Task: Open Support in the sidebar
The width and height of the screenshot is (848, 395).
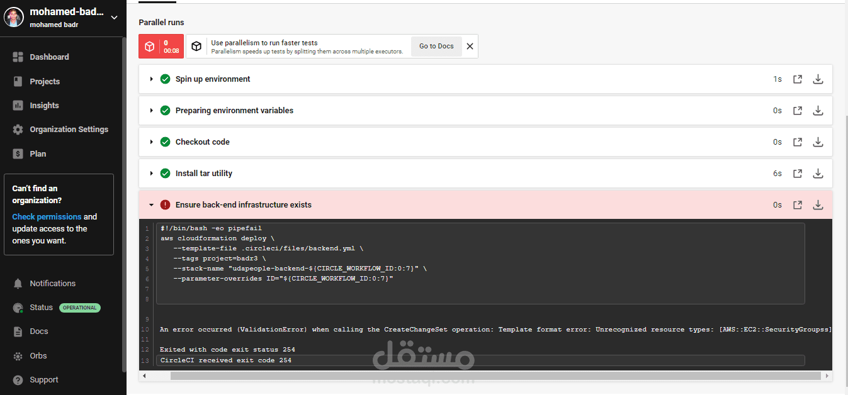Action: click(x=44, y=380)
